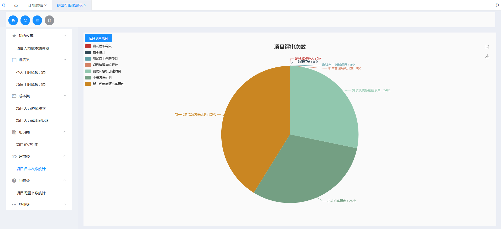
Task: Click the chart title 项目评审次数
Action: coord(290,47)
